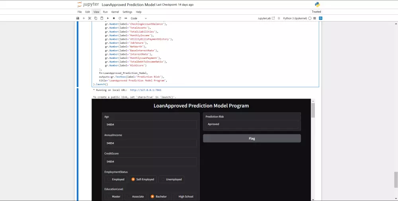Image resolution: width=398 pixels, height=201 pixels.
Task: Click the page scrollbar up arrow
Action: (396, 23)
